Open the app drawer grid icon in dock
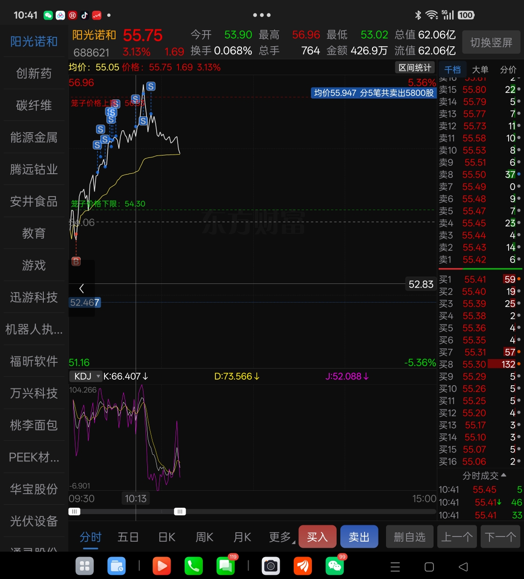This screenshot has width=524, height=579. click(85, 566)
